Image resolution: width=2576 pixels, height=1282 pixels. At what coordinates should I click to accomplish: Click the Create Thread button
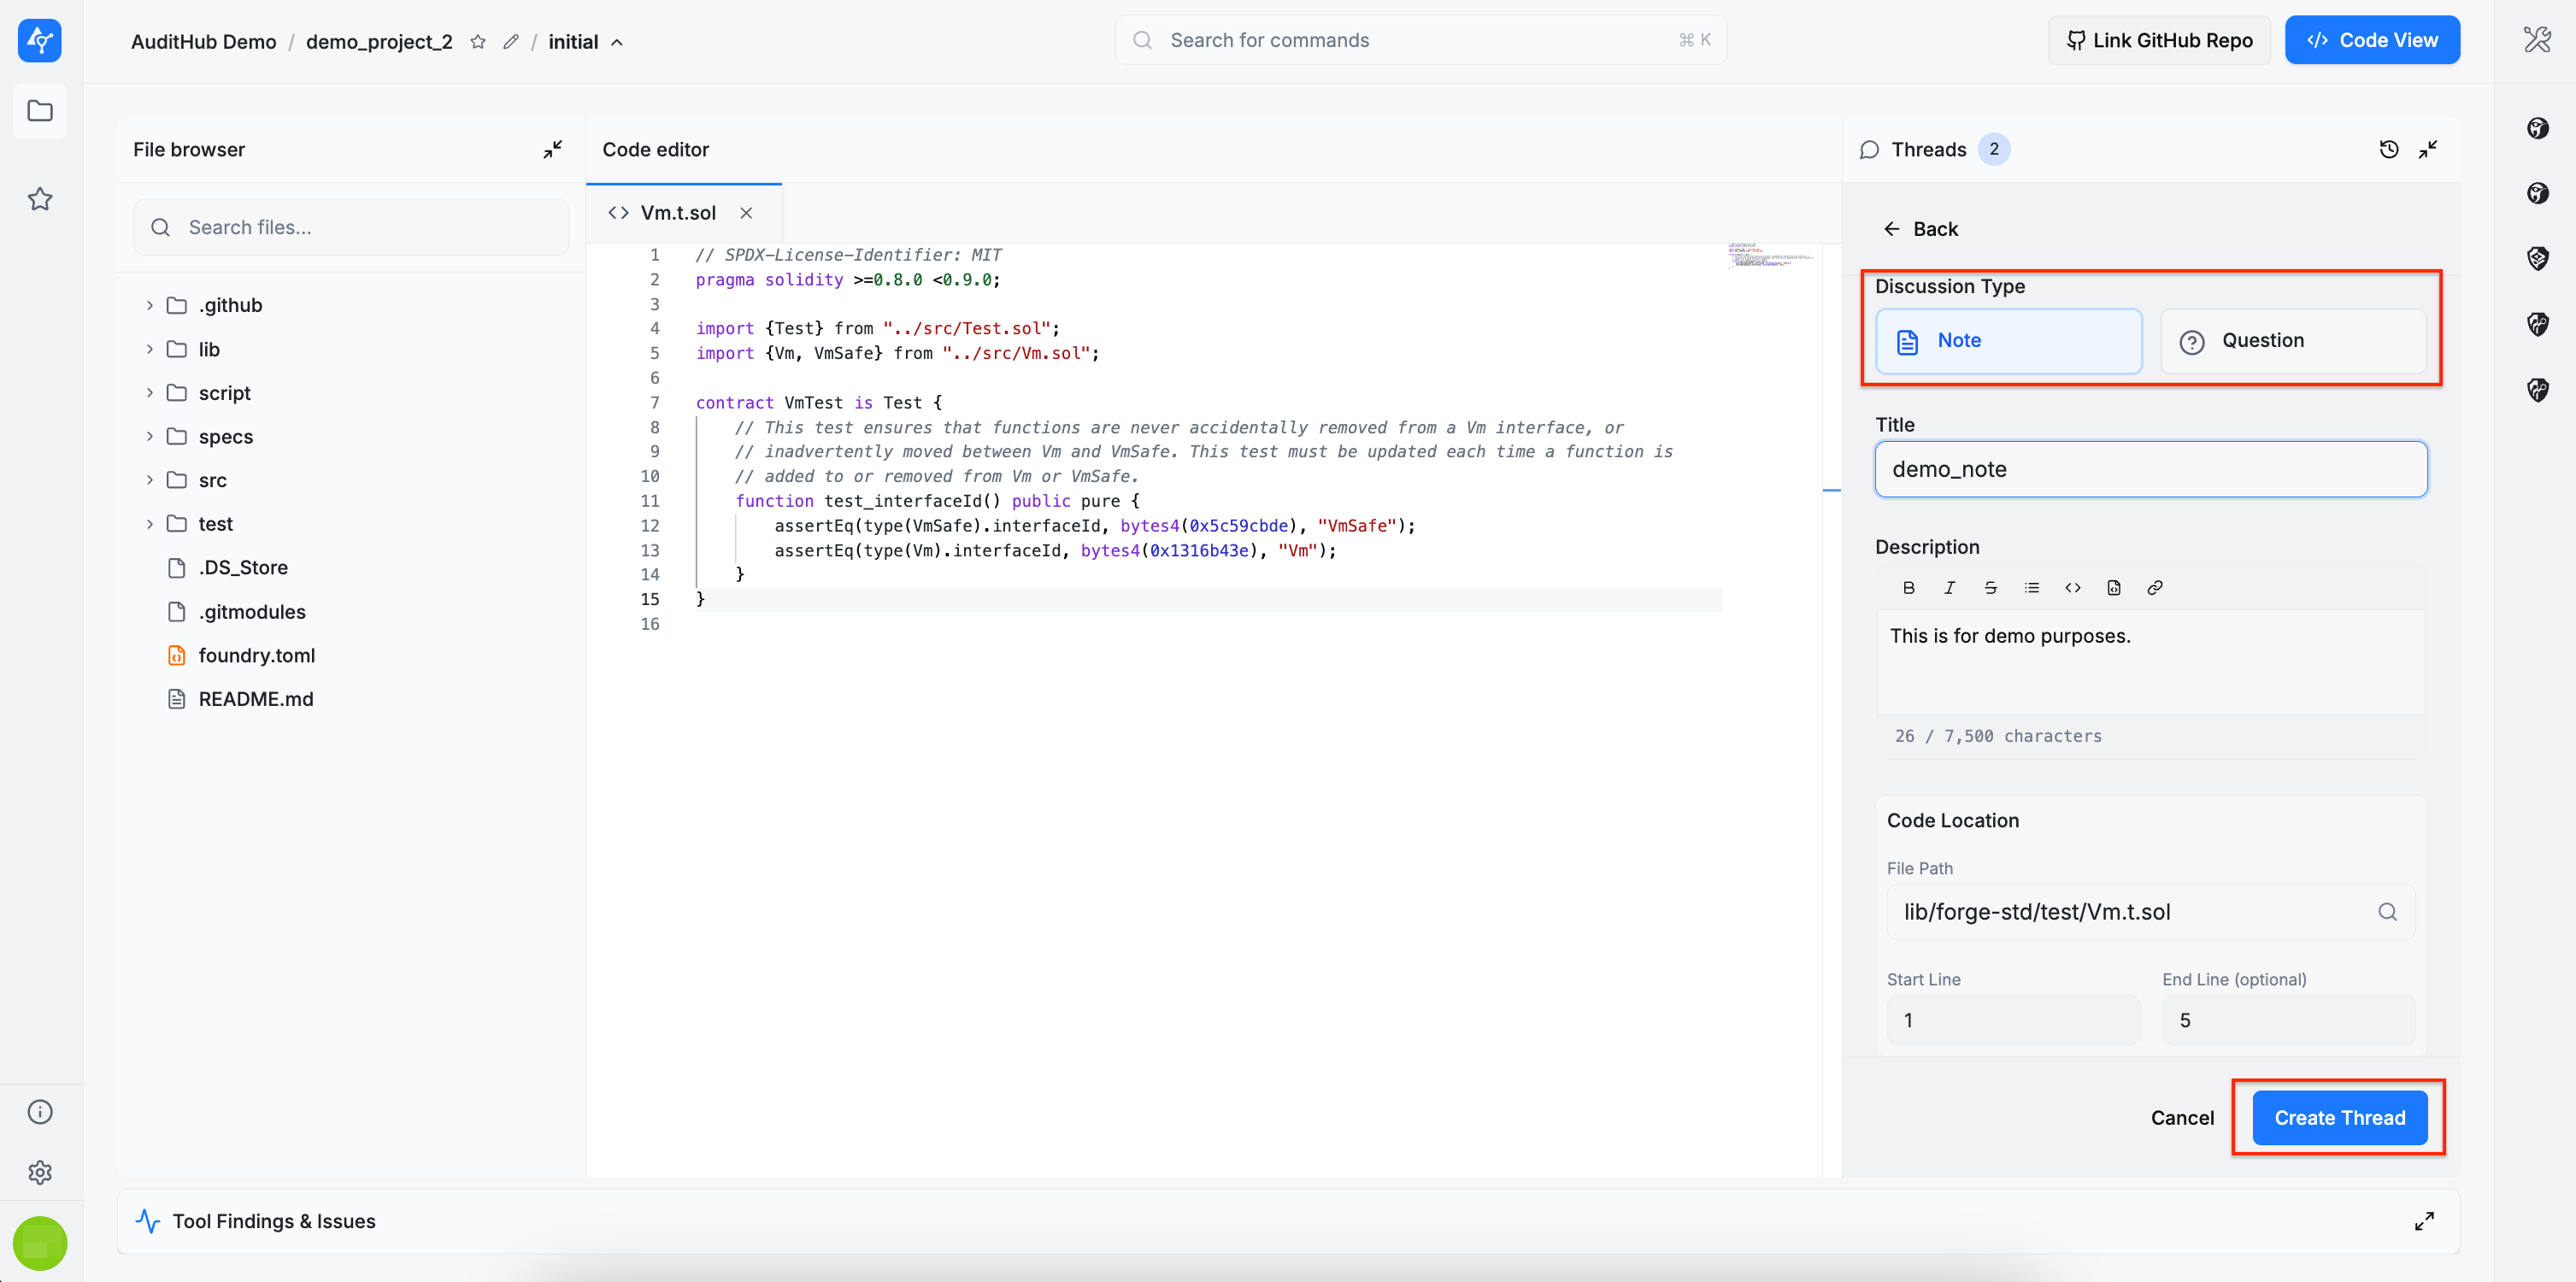[2339, 1118]
